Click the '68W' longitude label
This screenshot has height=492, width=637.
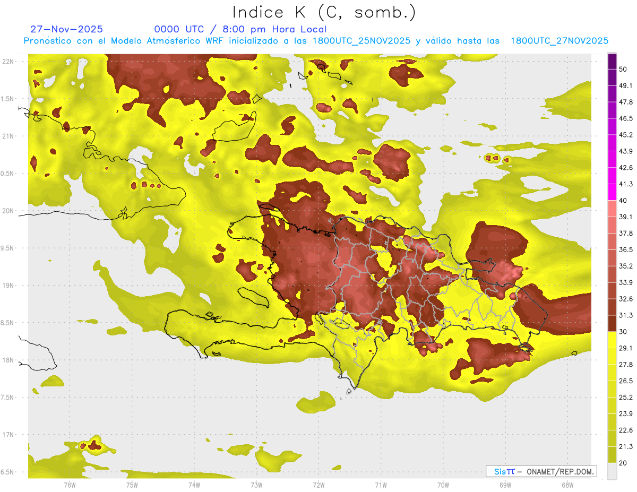[567, 485]
